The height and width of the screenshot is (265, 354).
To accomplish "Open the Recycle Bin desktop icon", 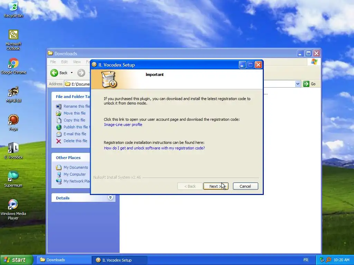I will (13, 9).
